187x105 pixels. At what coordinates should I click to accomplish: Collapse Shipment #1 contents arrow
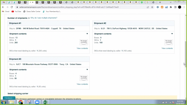click(87, 34)
